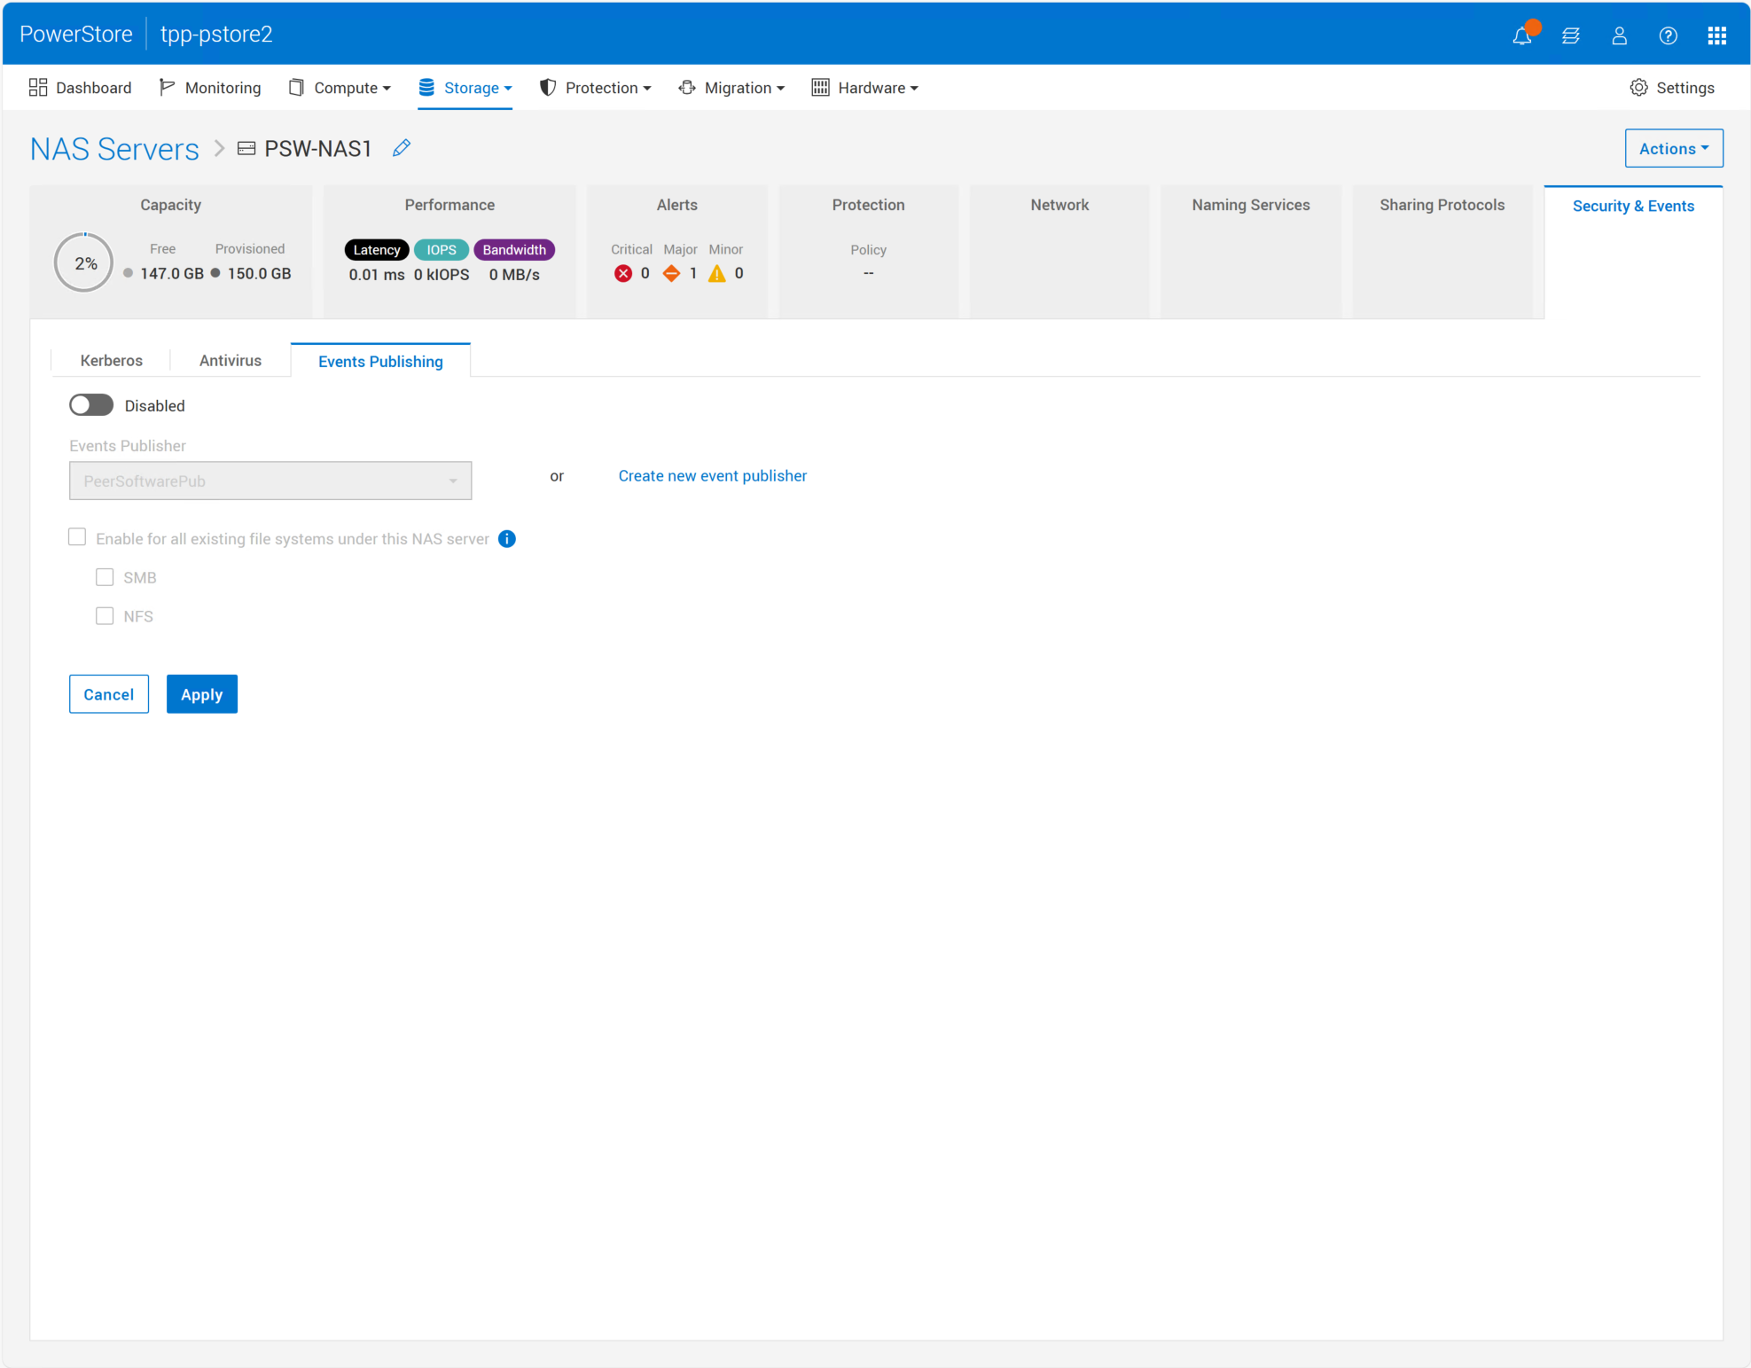Click the help question mark icon
The width and height of the screenshot is (1751, 1368).
click(1668, 35)
